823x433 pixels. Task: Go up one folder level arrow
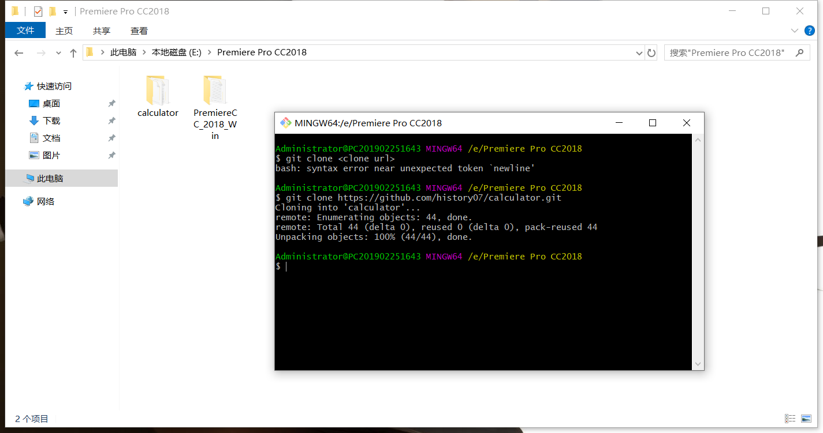(73, 52)
